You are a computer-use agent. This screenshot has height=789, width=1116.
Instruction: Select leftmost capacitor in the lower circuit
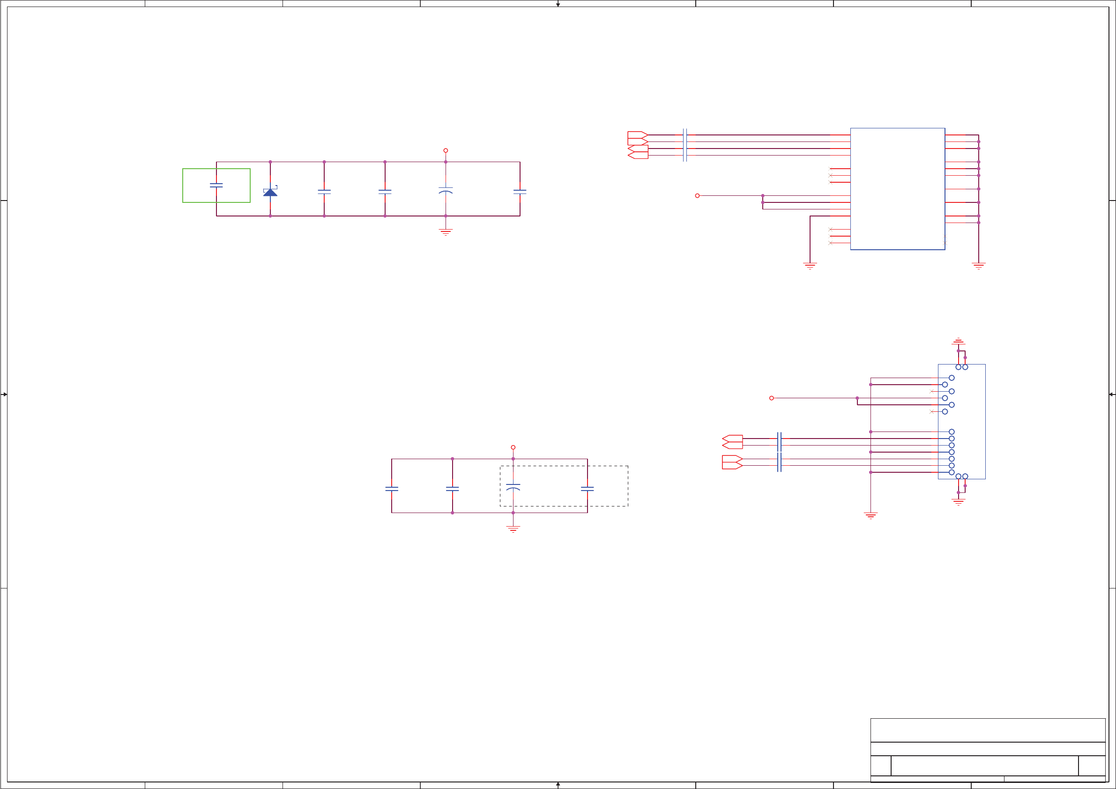click(392, 489)
